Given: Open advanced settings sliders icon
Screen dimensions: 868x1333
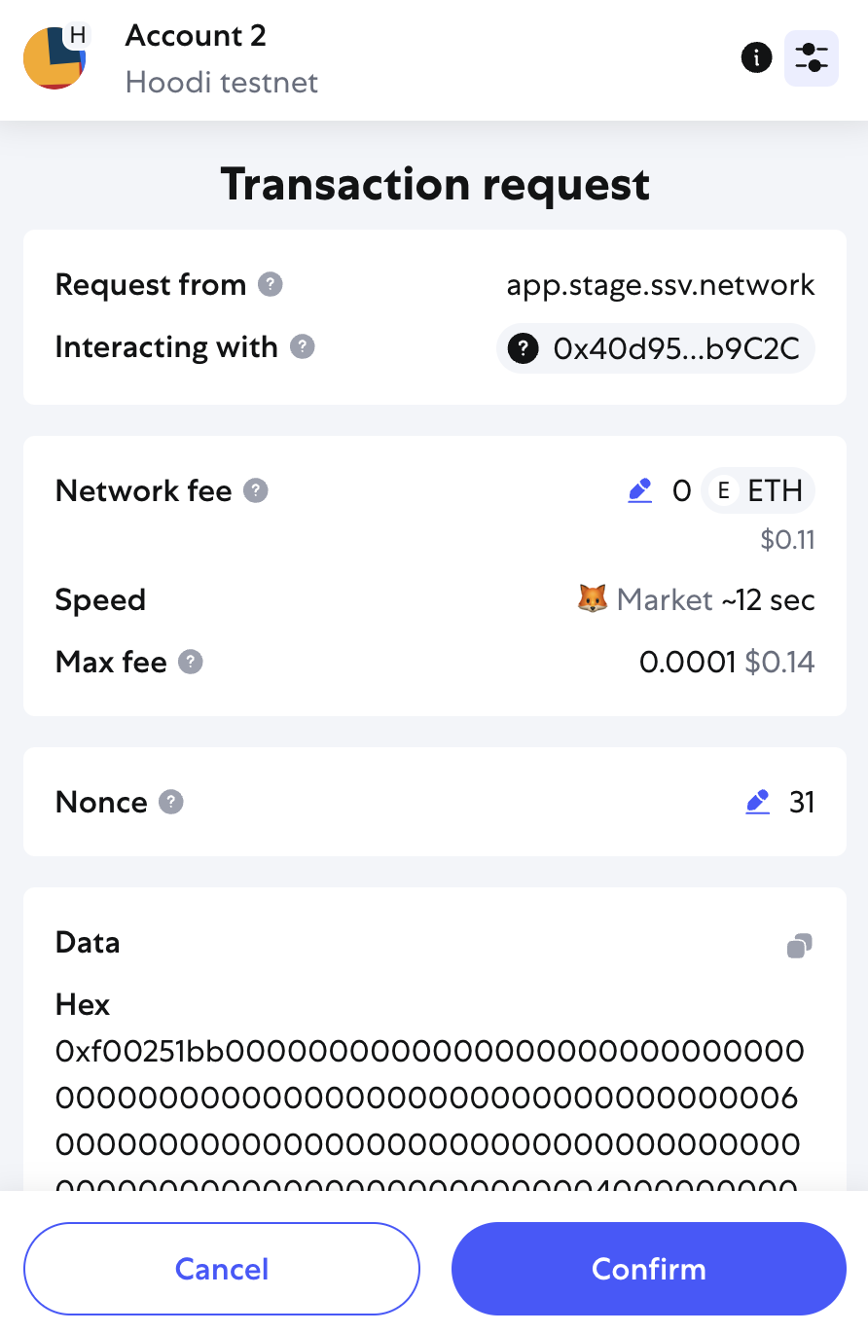Looking at the screenshot, I should pos(812,57).
